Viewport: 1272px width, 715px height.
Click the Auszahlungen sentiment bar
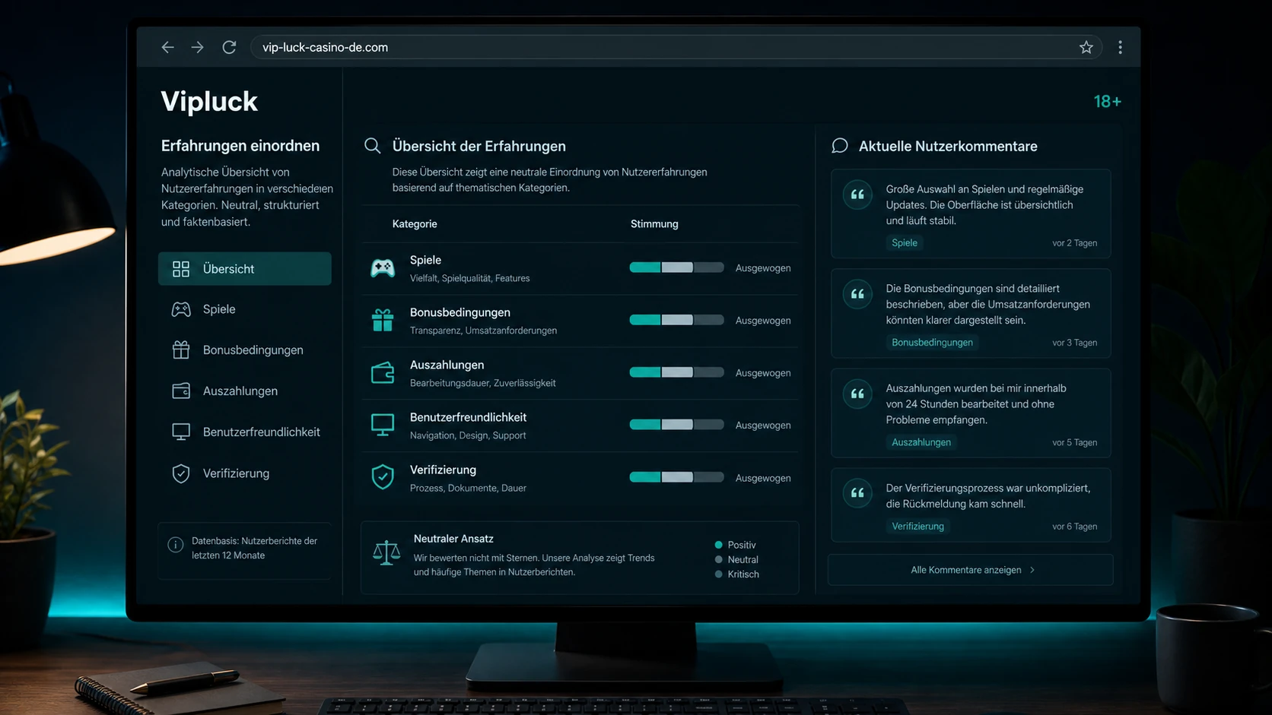(x=676, y=372)
